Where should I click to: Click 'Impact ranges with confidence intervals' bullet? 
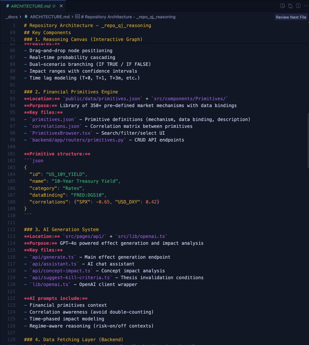click(x=81, y=71)
